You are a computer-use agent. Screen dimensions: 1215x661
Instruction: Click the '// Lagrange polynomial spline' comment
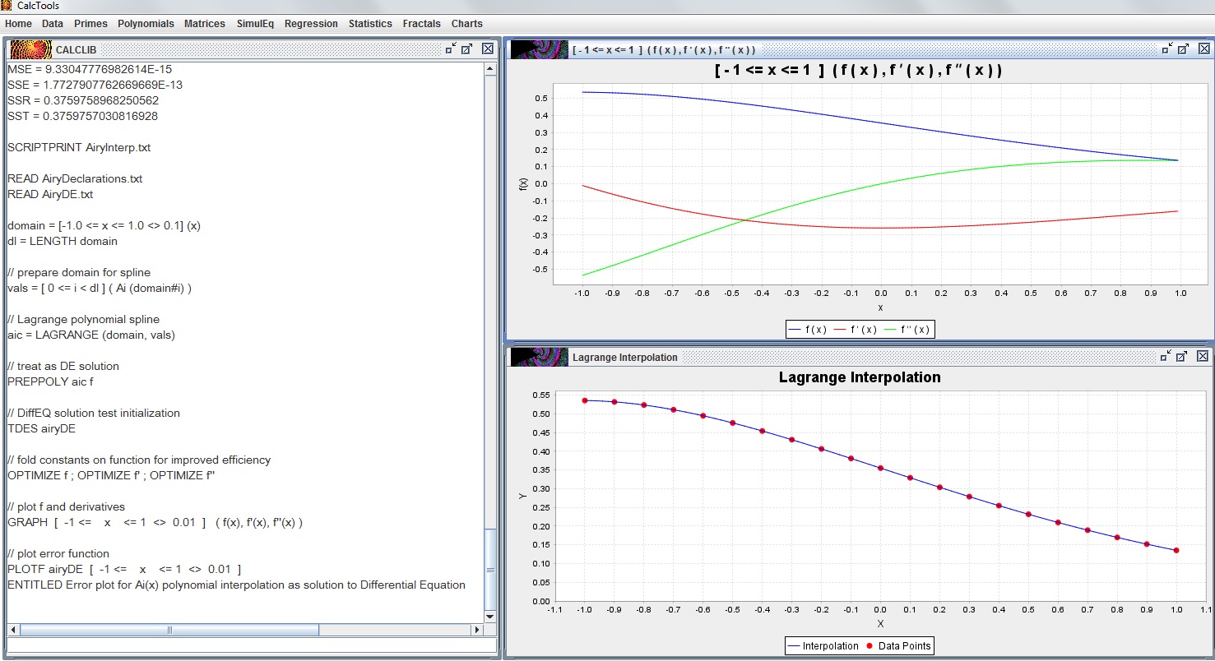(x=83, y=320)
